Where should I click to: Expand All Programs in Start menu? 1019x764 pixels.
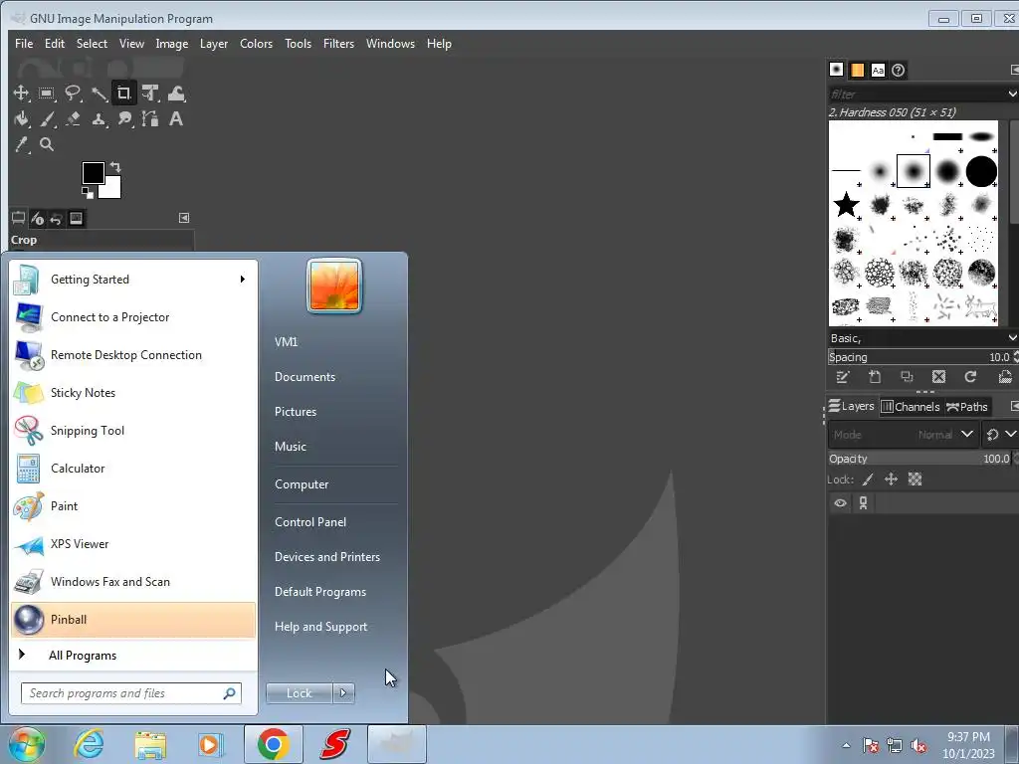pyautogui.click(x=83, y=656)
